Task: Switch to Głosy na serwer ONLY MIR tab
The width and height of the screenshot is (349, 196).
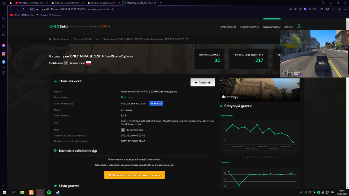Action: pyautogui.click(x=68, y=3)
